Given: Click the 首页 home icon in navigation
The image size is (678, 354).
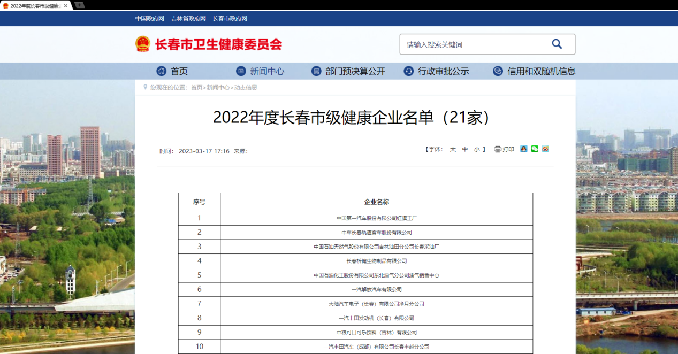Looking at the screenshot, I should click(161, 71).
